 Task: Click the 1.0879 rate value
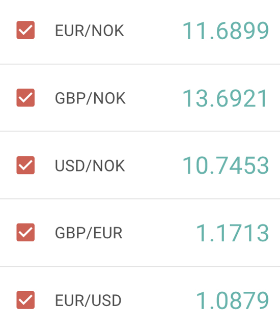(x=233, y=300)
